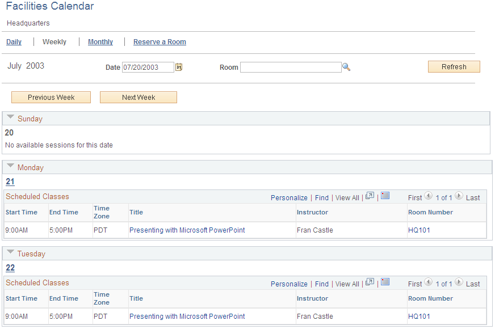Go to Next Week
This screenshot has width=495, height=329.
(x=139, y=98)
